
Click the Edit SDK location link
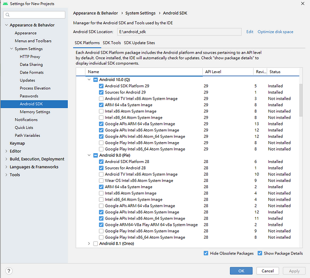250,32
